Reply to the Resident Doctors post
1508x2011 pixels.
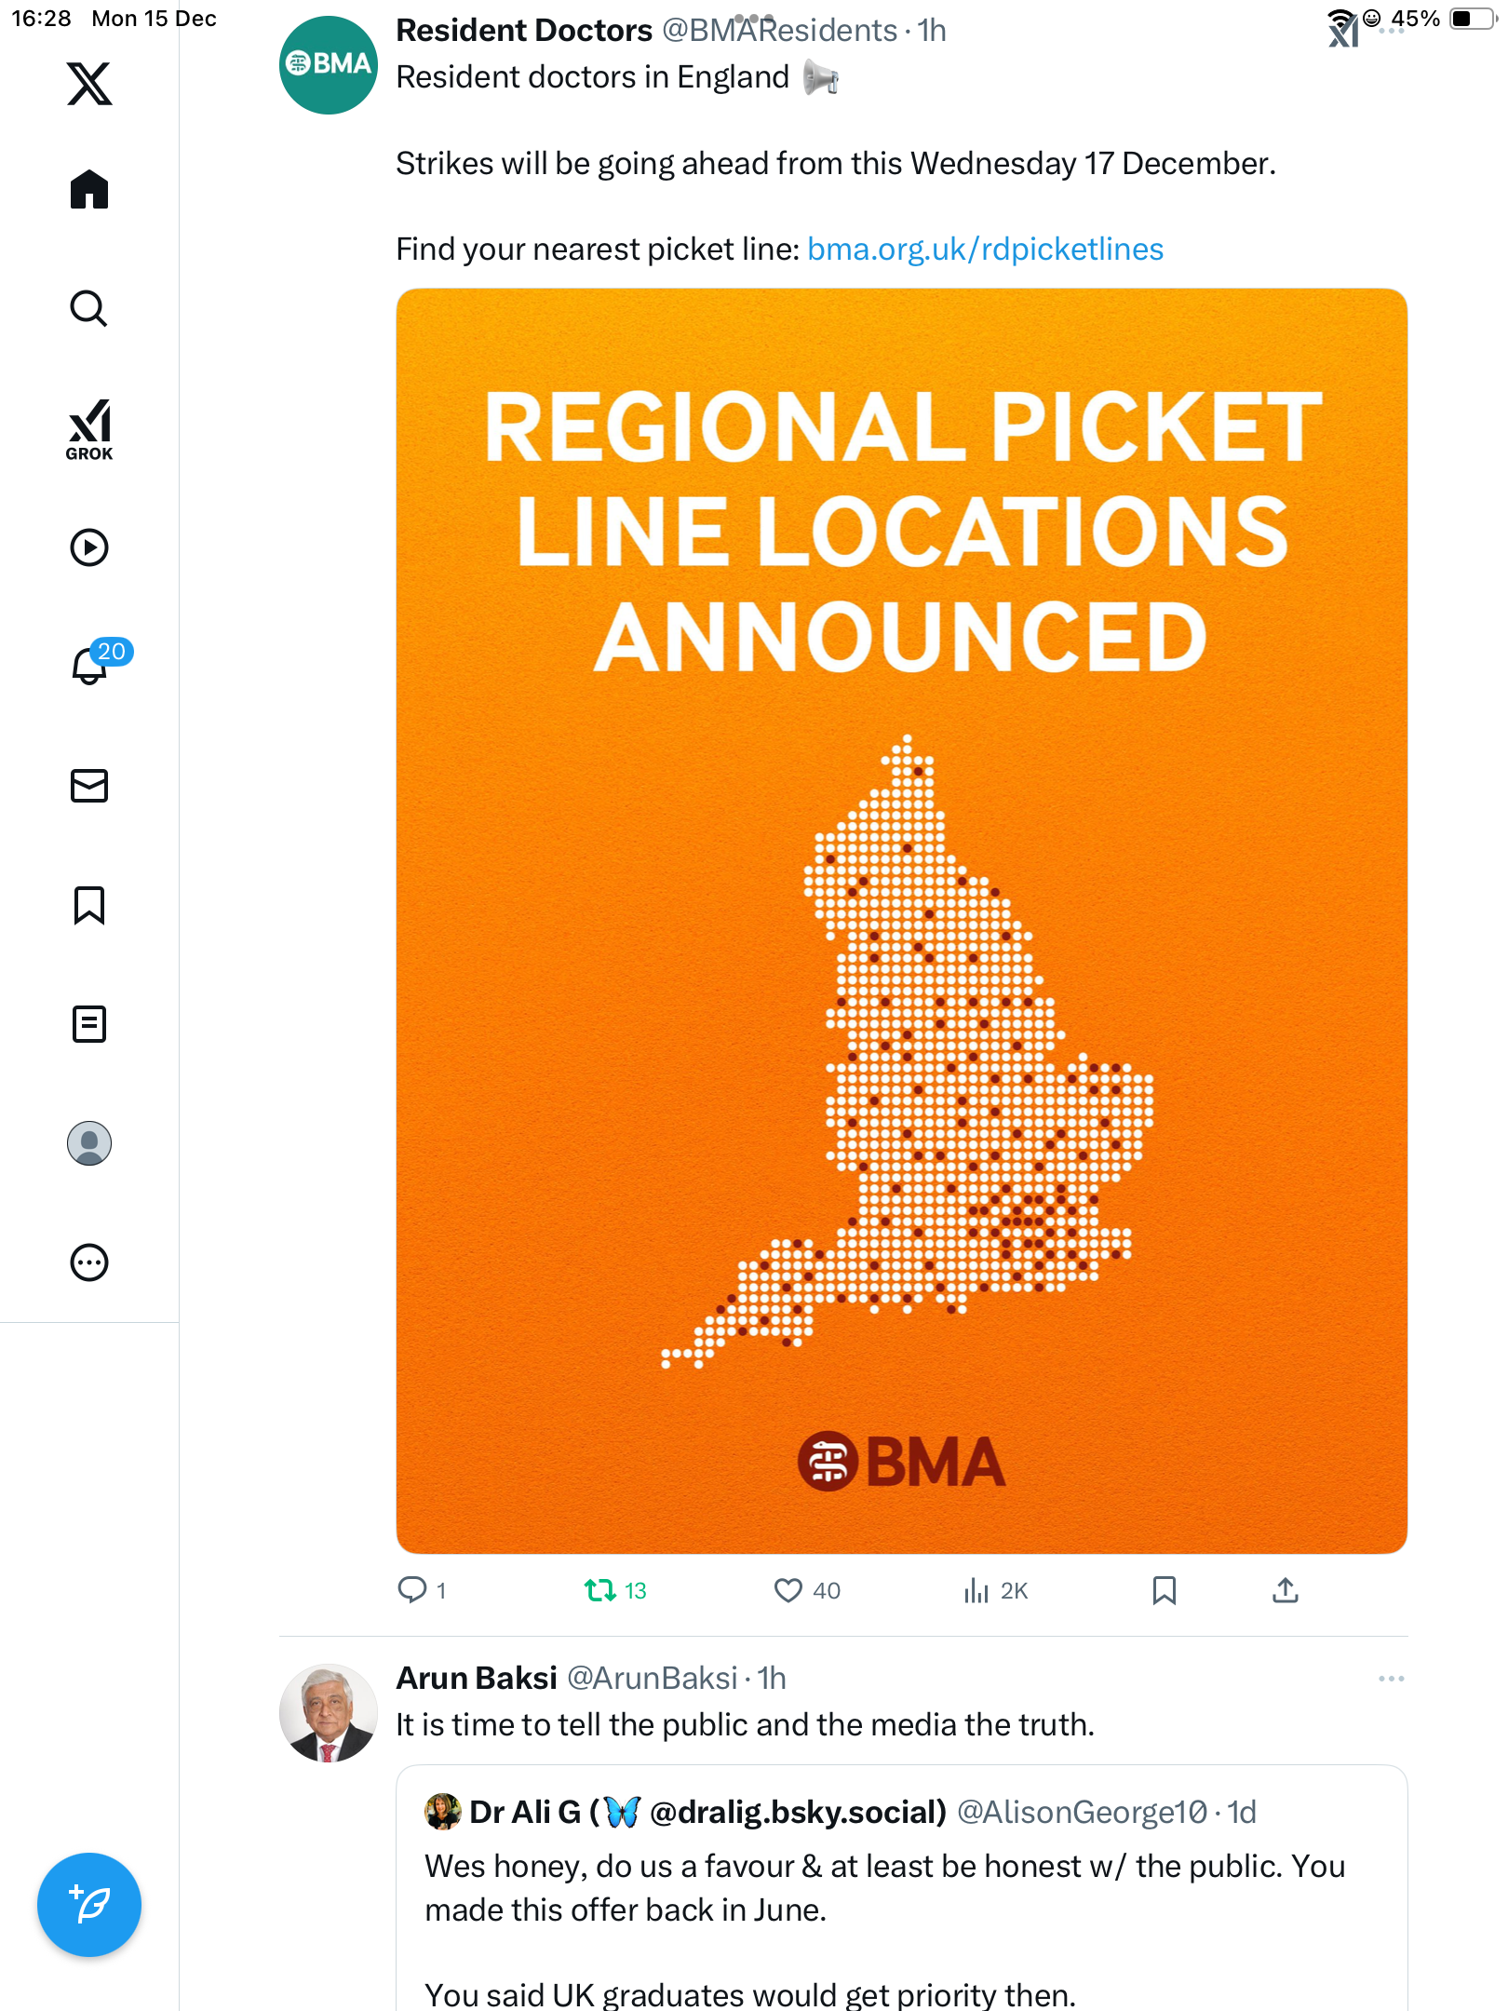pos(411,1590)
